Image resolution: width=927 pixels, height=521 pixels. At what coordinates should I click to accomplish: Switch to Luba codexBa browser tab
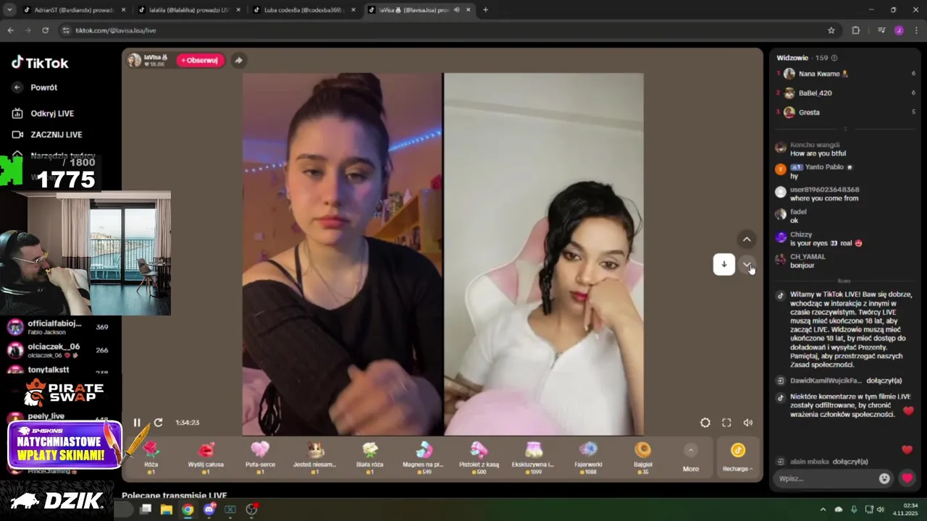303,10
